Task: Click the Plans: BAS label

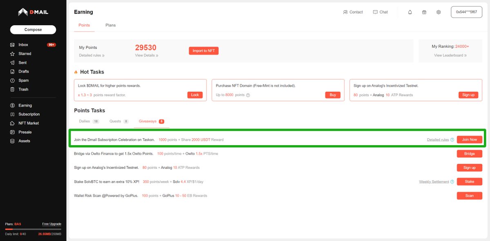Action: click(13, 224)
